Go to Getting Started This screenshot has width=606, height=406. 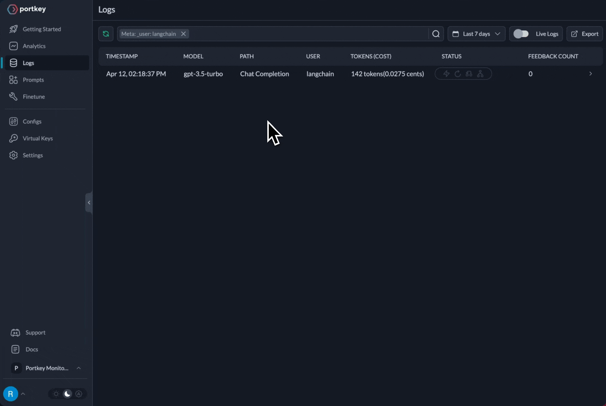41,29
